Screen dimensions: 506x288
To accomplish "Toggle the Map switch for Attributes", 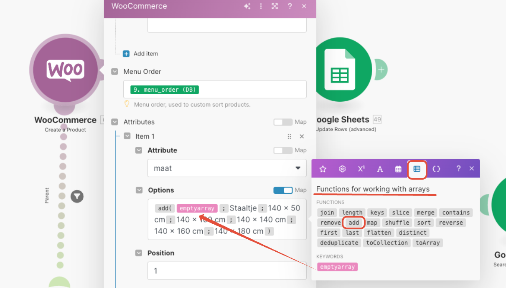I will (283, 122).
